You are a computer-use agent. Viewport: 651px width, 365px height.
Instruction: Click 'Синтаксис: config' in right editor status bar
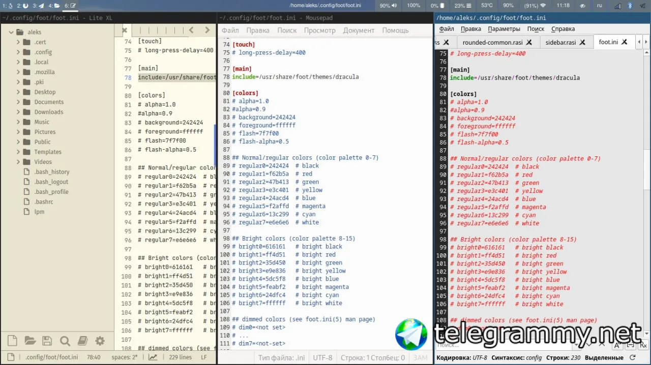coord(517,358)
